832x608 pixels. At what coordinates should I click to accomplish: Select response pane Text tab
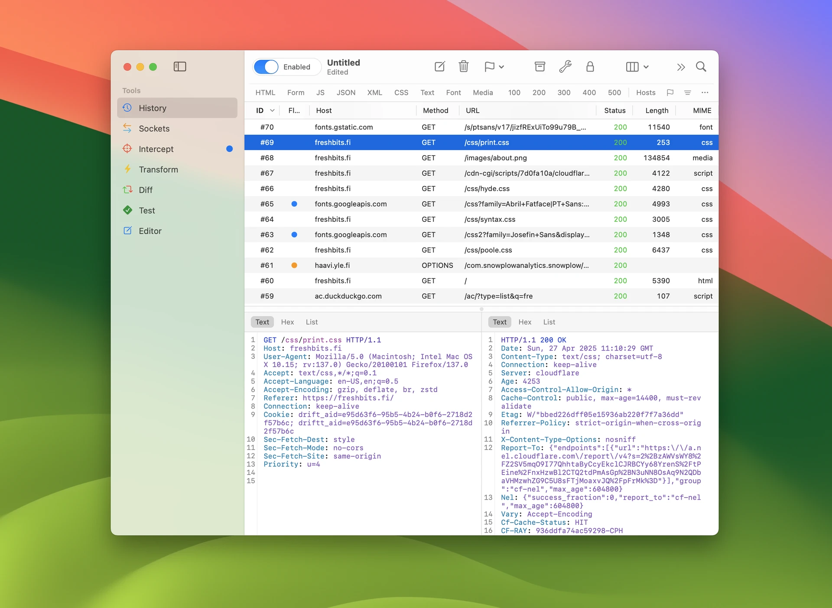pyautogui.click(x=500, y=322)
